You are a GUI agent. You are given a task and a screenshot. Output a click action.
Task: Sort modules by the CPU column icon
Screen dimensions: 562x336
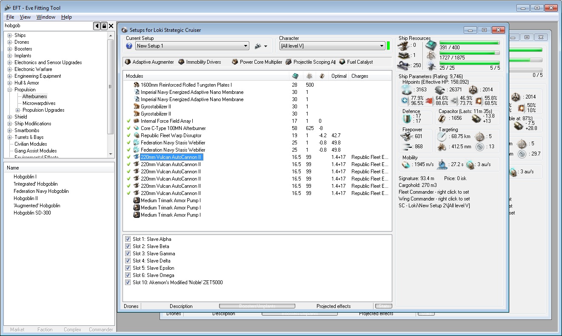pos(295,76)
